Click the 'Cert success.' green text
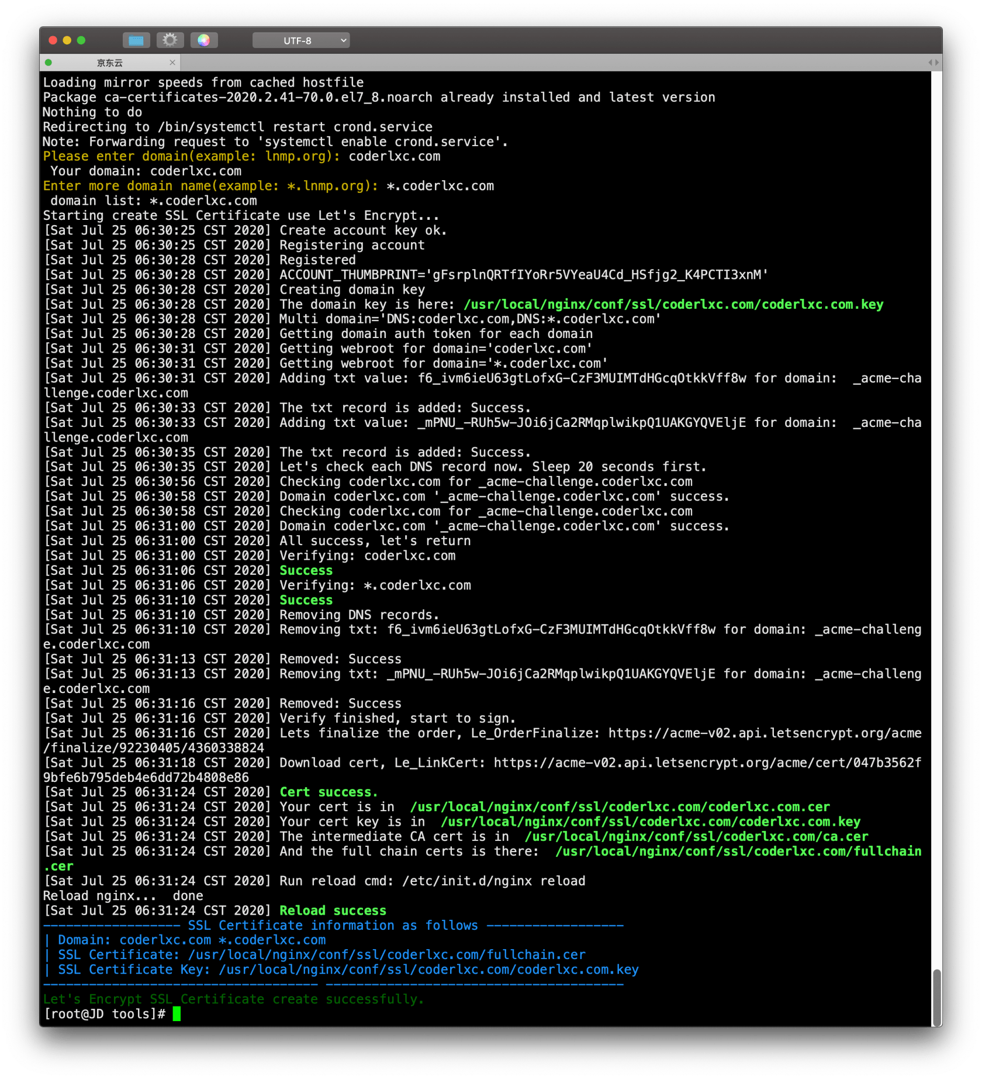Screen dimensions: 982x1079 pos(329,792)
